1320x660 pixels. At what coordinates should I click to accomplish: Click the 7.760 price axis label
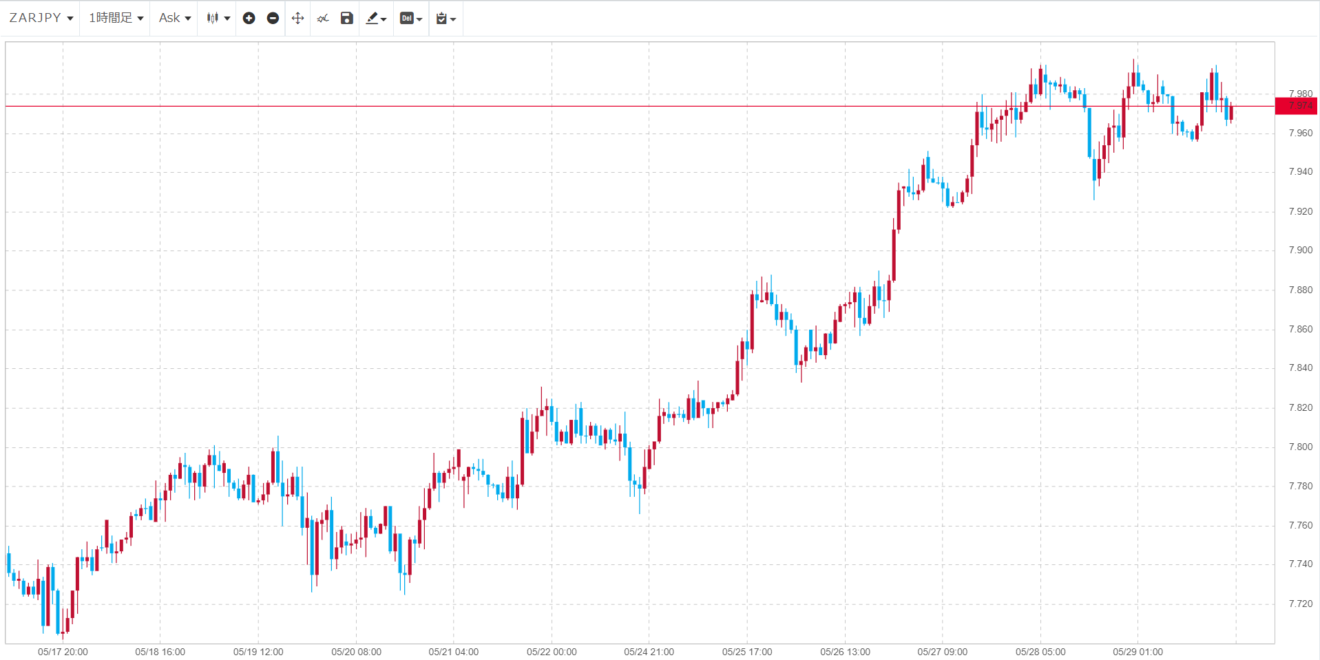click(1301, 525)
